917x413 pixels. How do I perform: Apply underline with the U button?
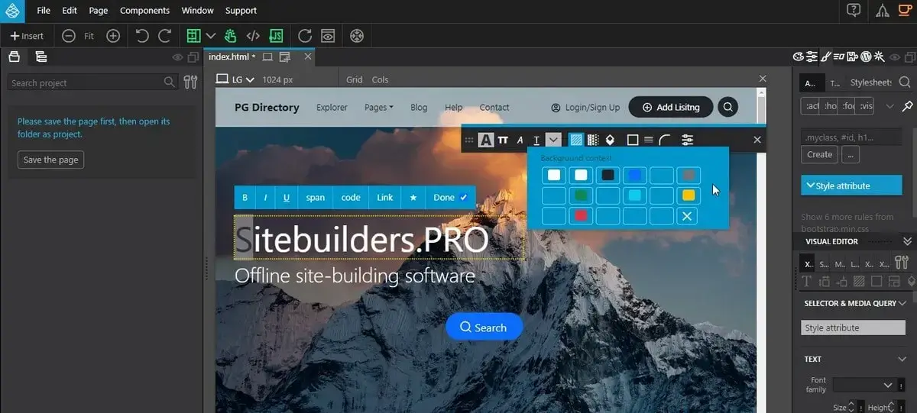click(287, 197)
